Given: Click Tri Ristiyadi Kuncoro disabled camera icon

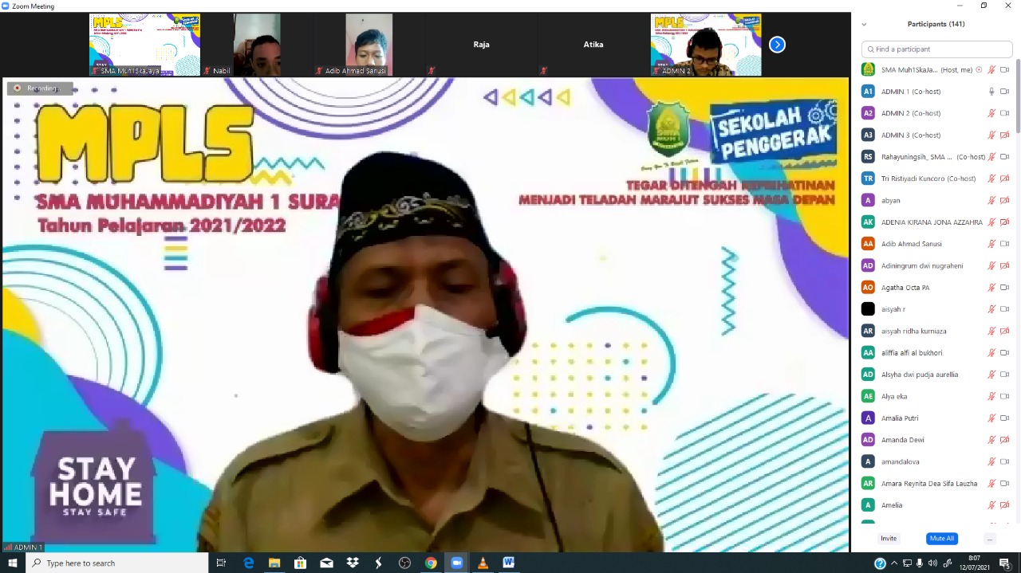Looking at the screenshot, I should (1004, 179).
